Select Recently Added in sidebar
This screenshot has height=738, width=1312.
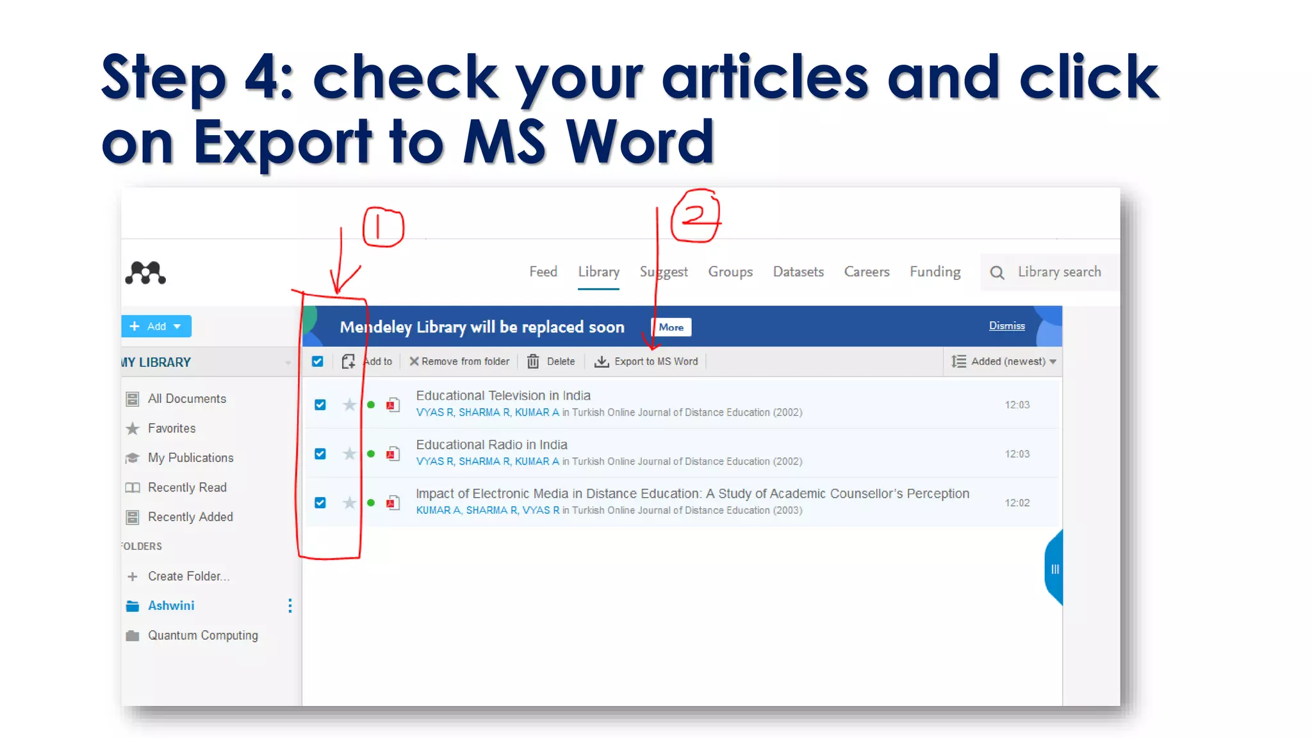(x=190, y=516)
